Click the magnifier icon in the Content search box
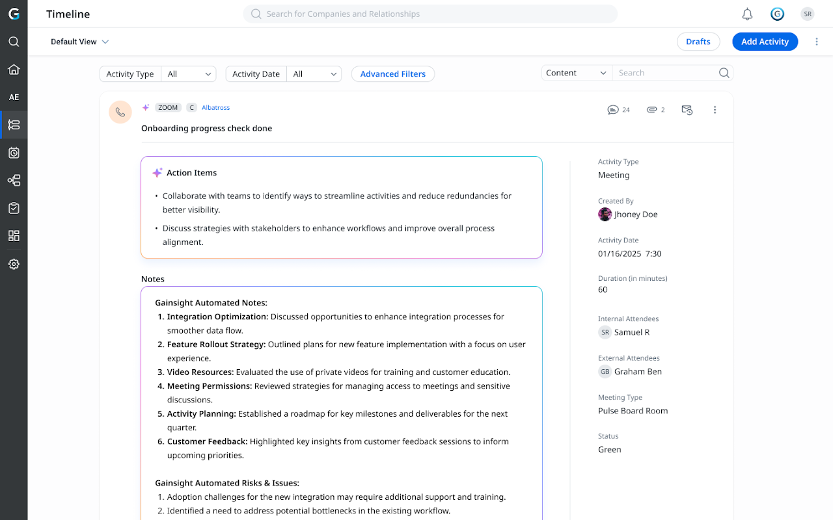The height and width of the screenshot is (520, 833). pos(724,73)
